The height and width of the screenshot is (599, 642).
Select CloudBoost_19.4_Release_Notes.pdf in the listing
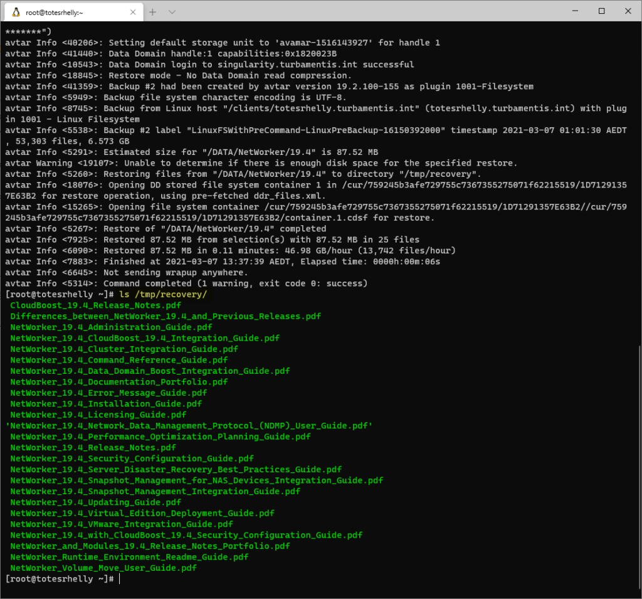click(x=97, y=305)
